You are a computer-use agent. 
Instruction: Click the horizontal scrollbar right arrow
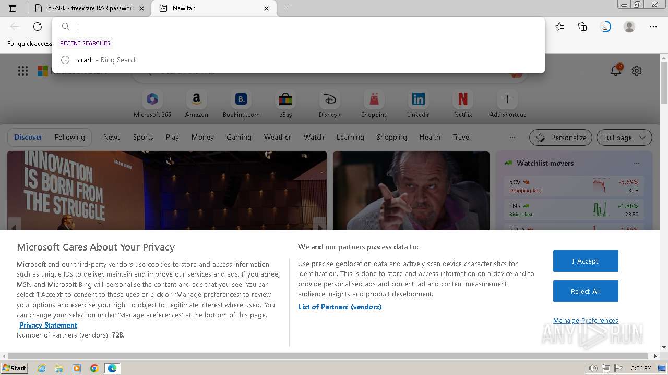coord(655,356)
